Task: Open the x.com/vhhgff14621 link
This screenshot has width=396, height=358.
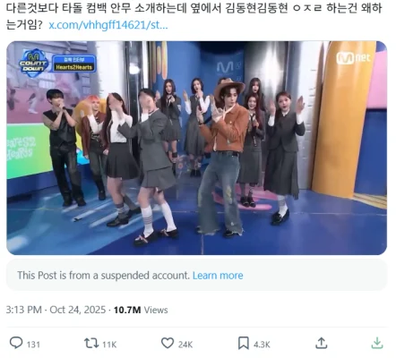Action: (108, 25)
